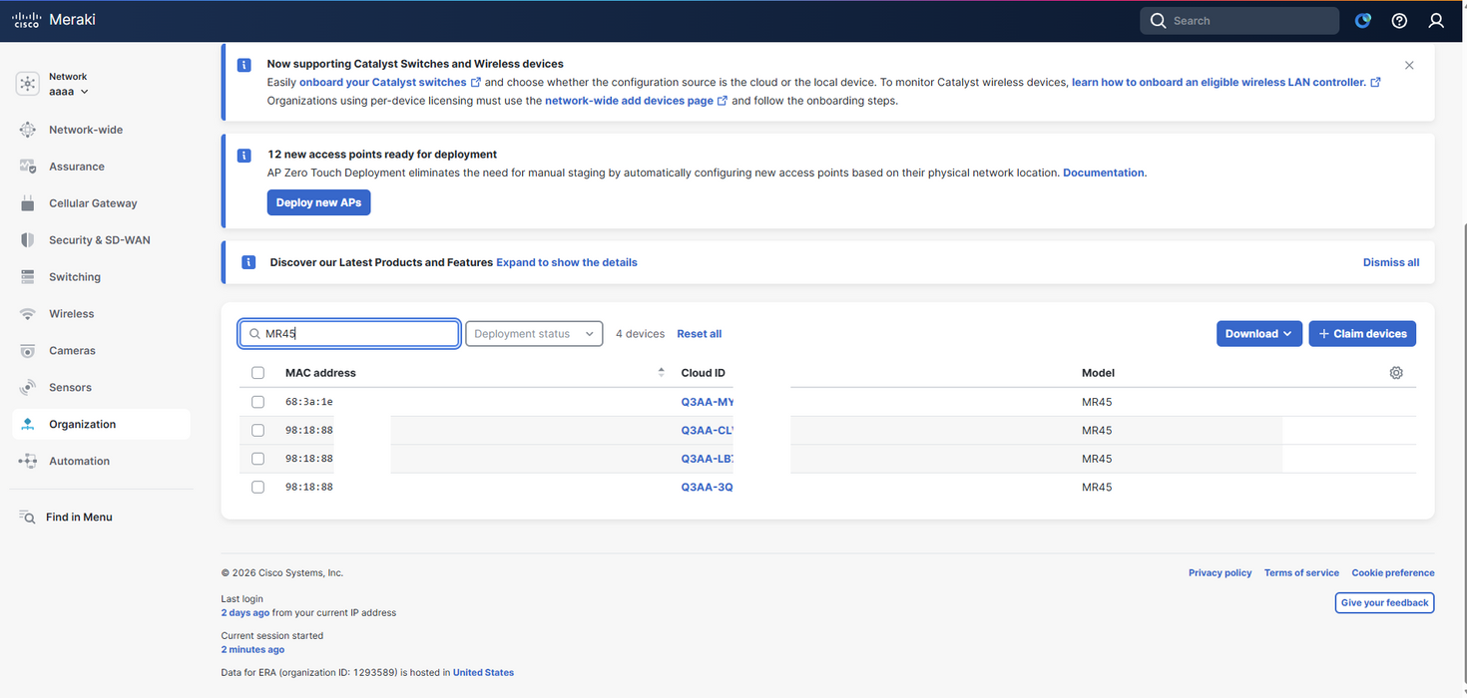The width and height of the screenshot is (1467, 698).
Task: Check the 68:3a:1e device row checkbox
Action: [x=258, y=402]
